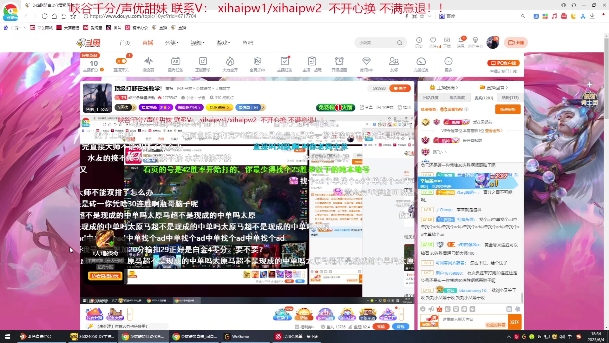Mute the danmaku speaker icon in chat toolbar
This screenshot has width=609, height=343.
(x=431, y=309)
